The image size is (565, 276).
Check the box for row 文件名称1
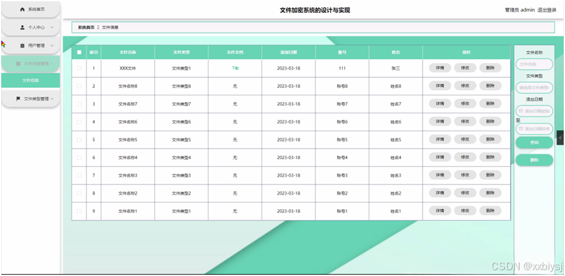point(79,211)
